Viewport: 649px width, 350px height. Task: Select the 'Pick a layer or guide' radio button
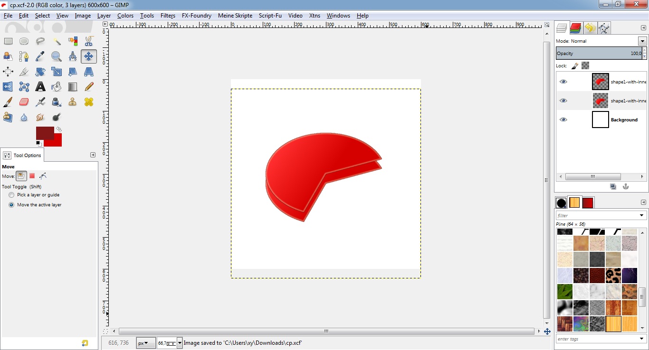11,194
